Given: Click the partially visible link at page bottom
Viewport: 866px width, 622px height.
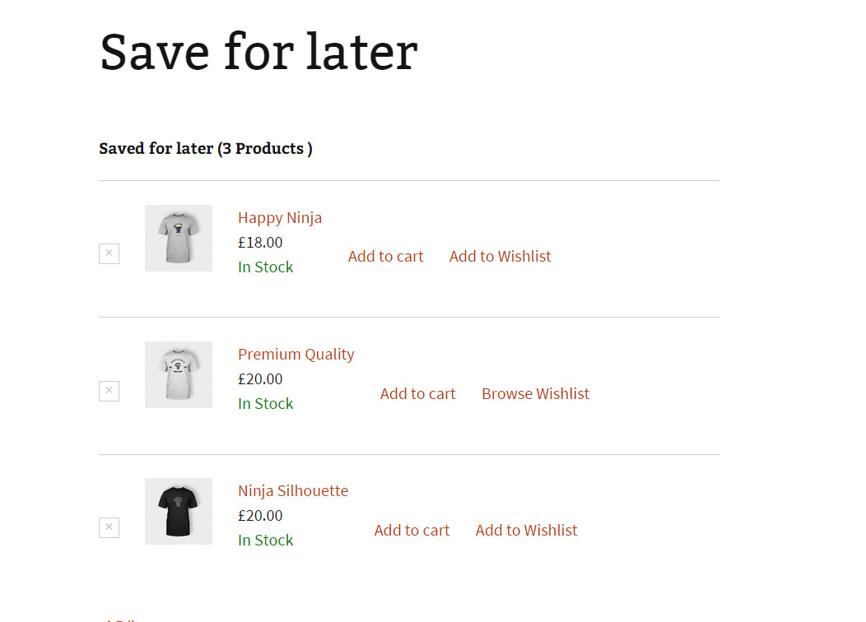Looking at the screenshot, I should pos(119,620).
